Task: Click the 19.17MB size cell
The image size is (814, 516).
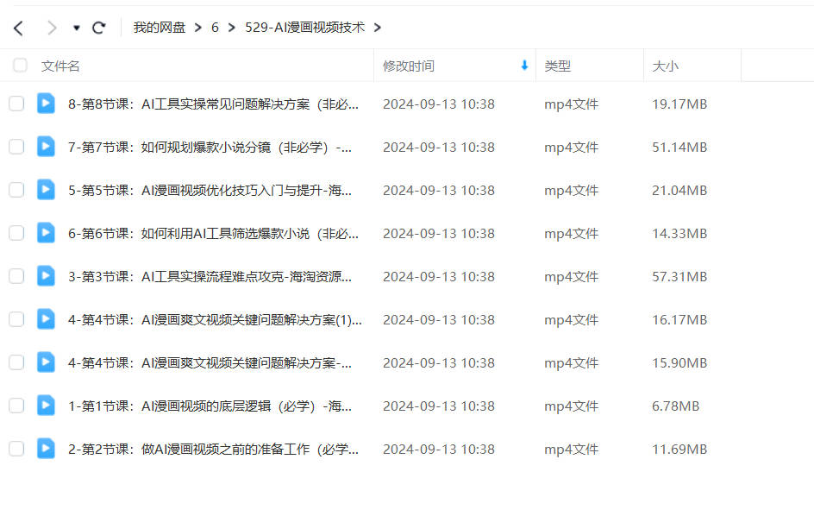Action: (679, 104)
